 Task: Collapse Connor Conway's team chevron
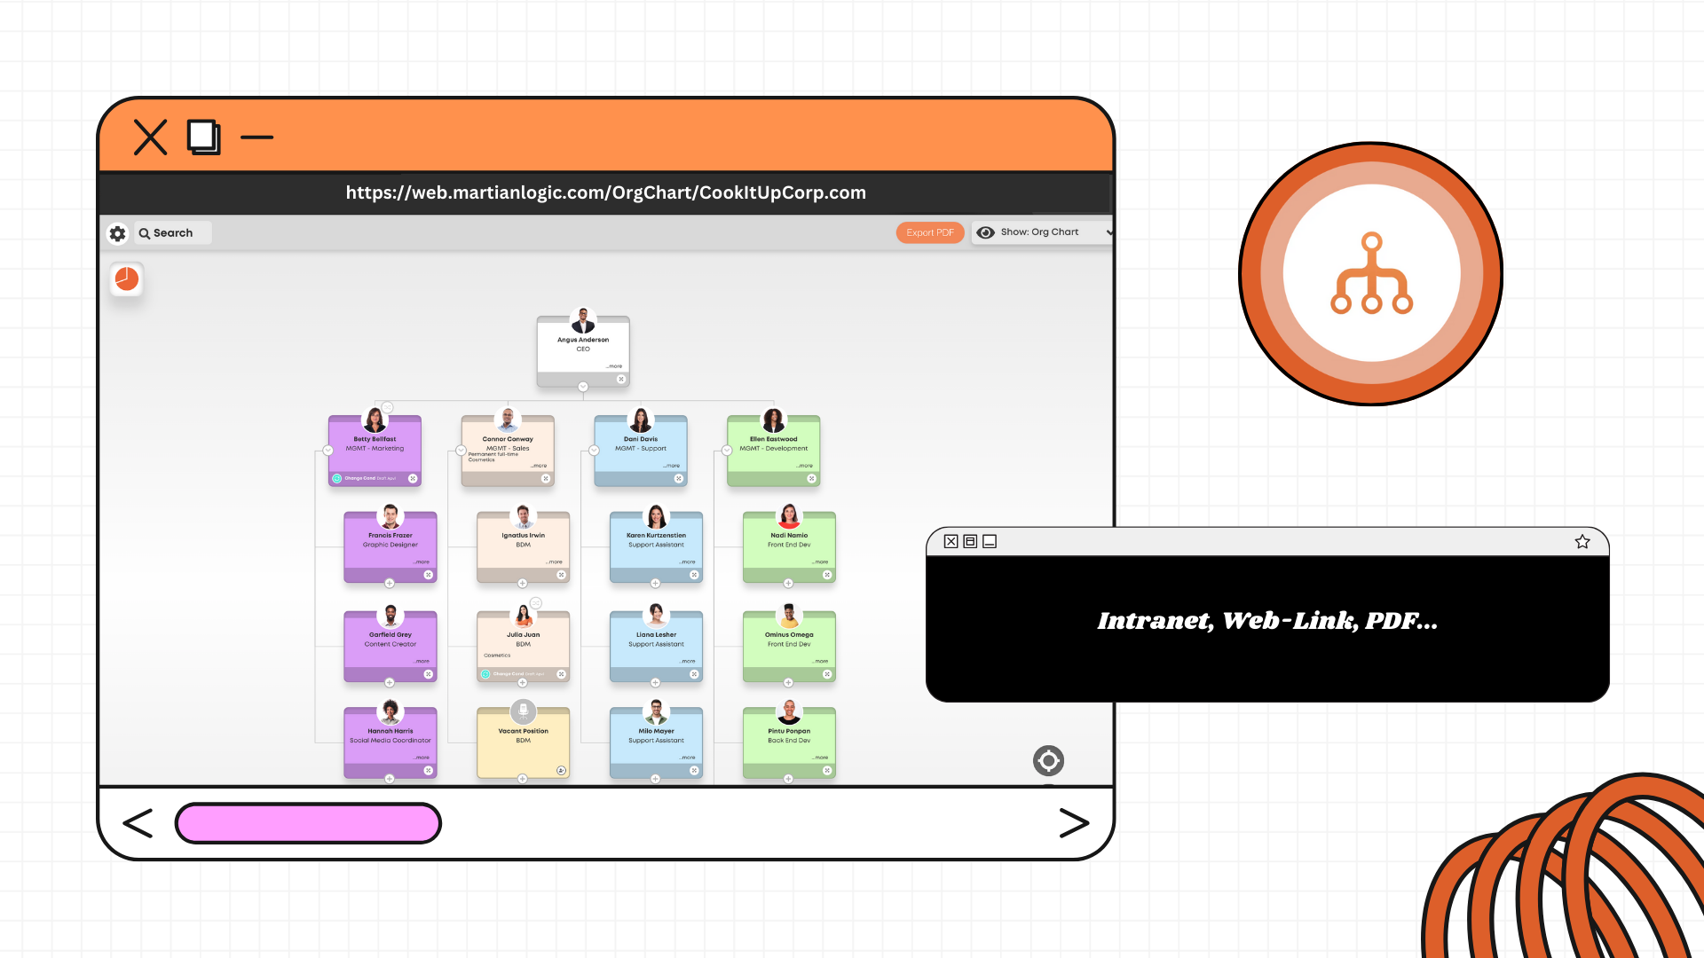(461, 451)
